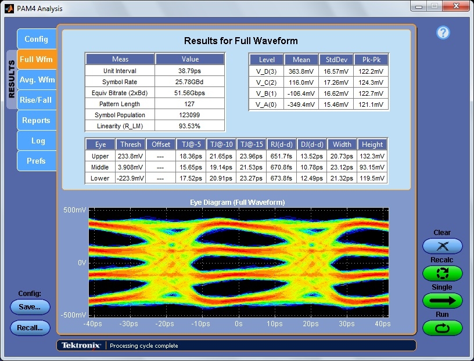Go to the Reports tab
474x361 pixels.
click(x=36, y=120)
